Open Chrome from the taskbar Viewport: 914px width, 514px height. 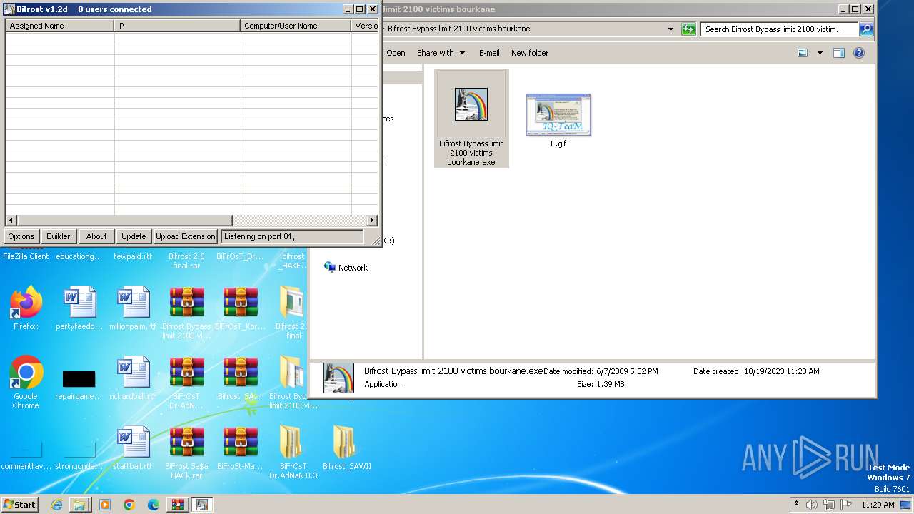click(x=129, y=505)
